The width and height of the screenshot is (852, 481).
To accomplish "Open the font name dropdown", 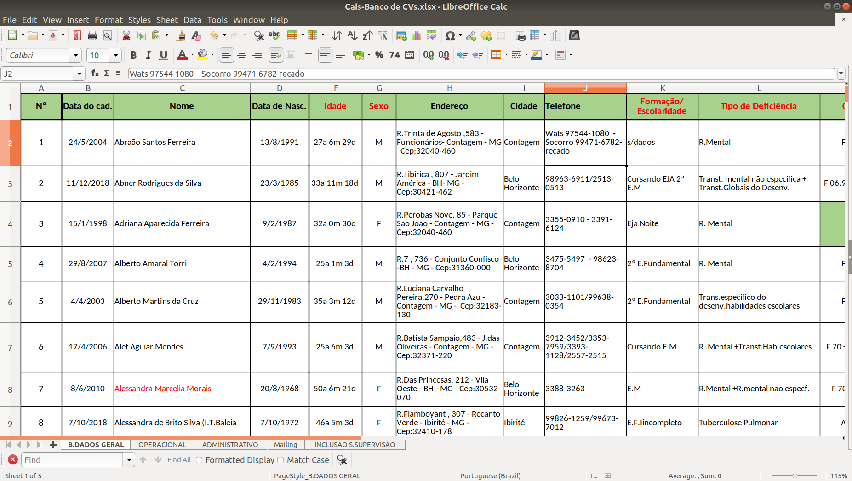I will pyautogui.click(x=76, y=55).
